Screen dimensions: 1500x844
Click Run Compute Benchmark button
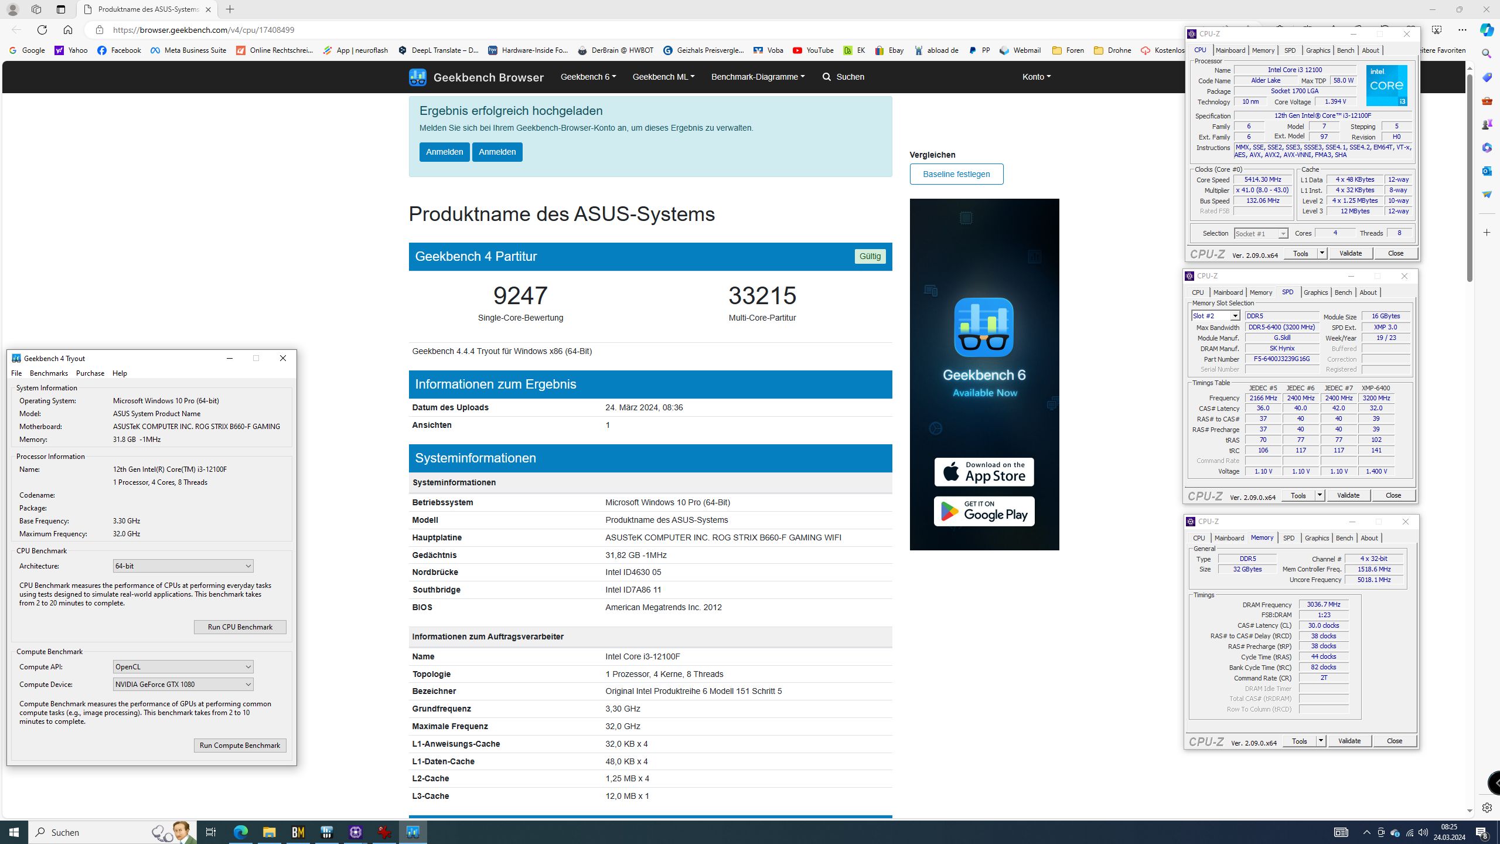click(x=240, y=746)
